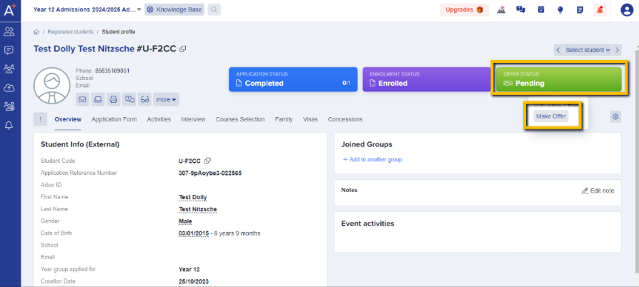Copy student title using icon beside #U-F2CC heading

183,49
